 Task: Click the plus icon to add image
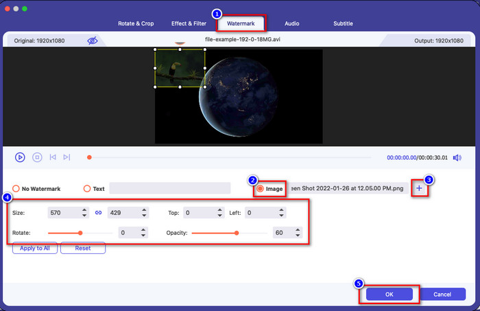click(x=419, y=188)
